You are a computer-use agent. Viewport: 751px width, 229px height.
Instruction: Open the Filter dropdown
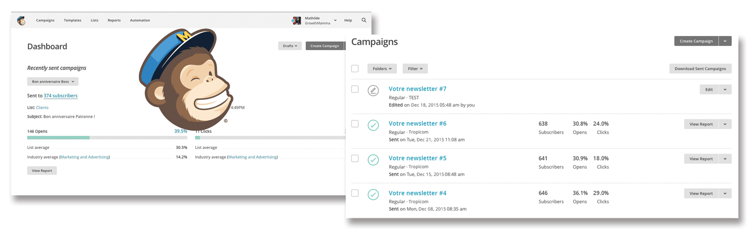coord(415,69)
